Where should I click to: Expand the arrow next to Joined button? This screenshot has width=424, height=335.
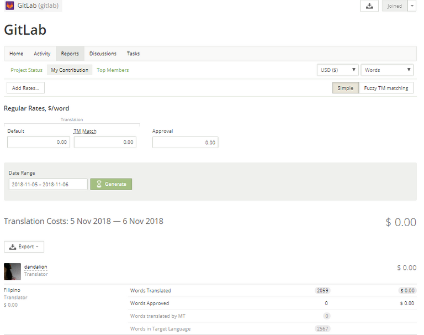click(412, 6)
